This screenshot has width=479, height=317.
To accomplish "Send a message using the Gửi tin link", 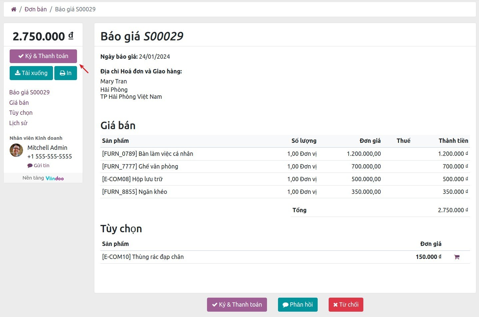I will point(41,165).
